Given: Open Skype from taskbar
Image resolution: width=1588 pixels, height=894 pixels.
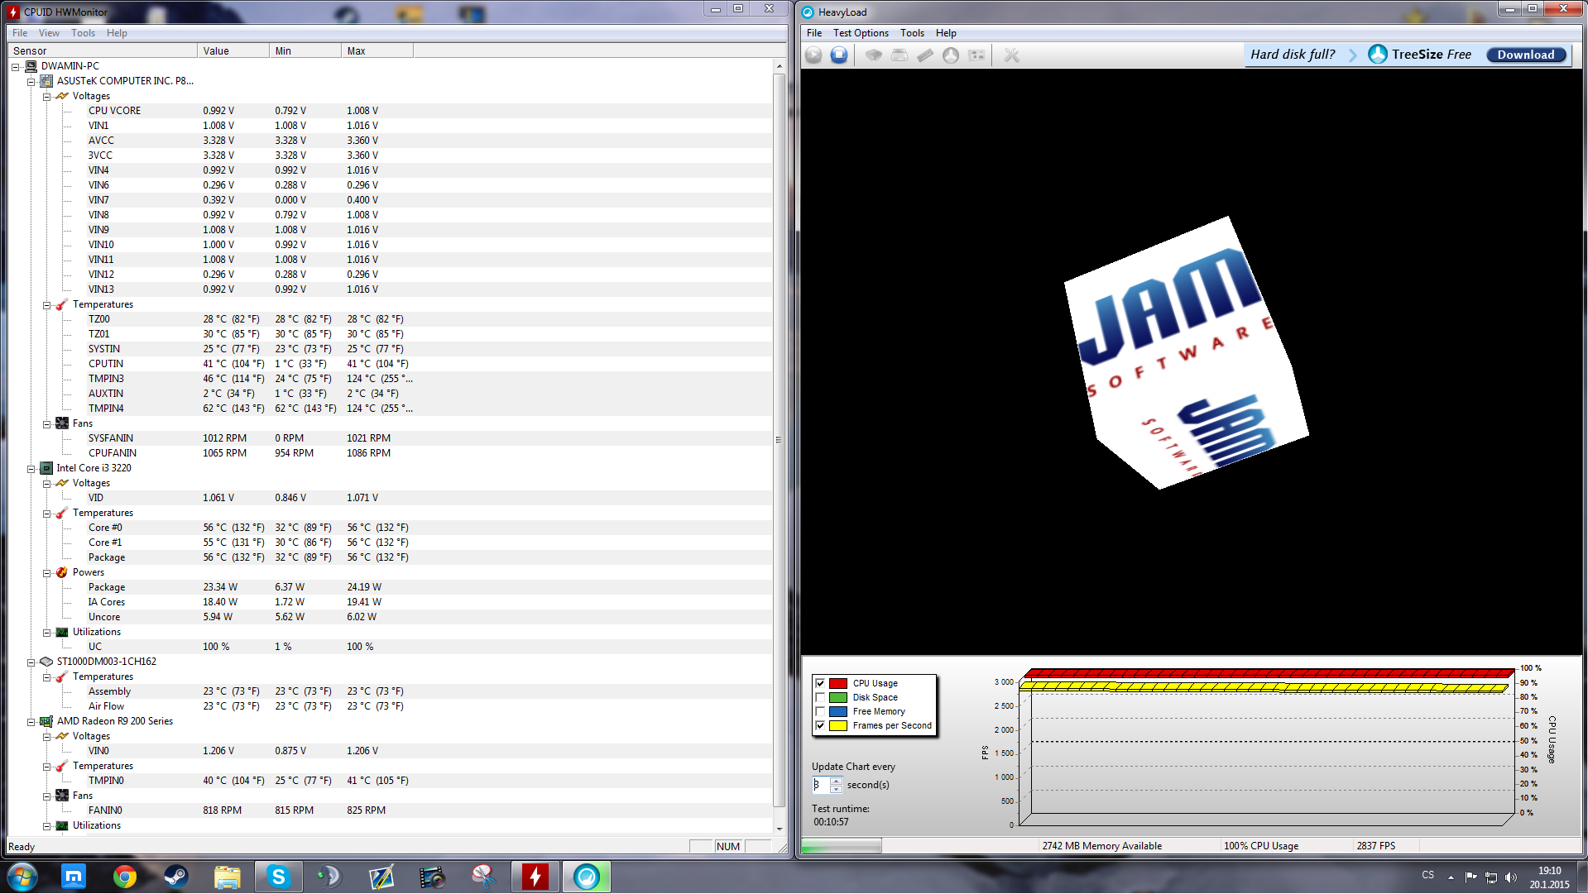Looking at the screenshot, I should [279, 877].
